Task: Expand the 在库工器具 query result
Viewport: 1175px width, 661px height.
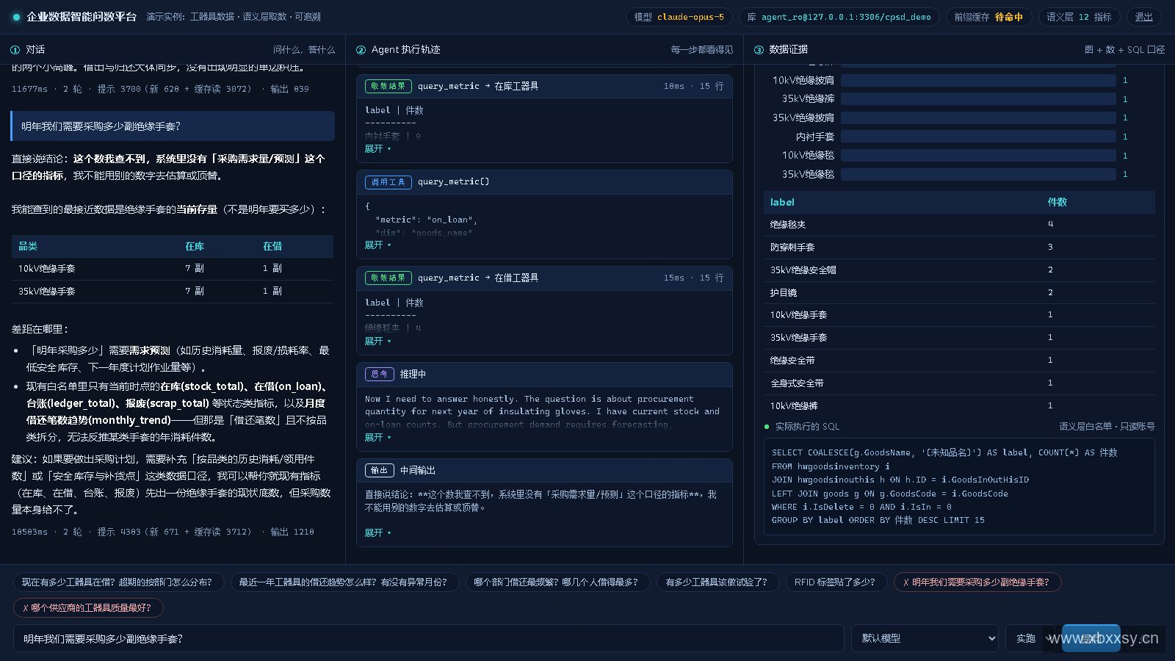Action: 377,149
